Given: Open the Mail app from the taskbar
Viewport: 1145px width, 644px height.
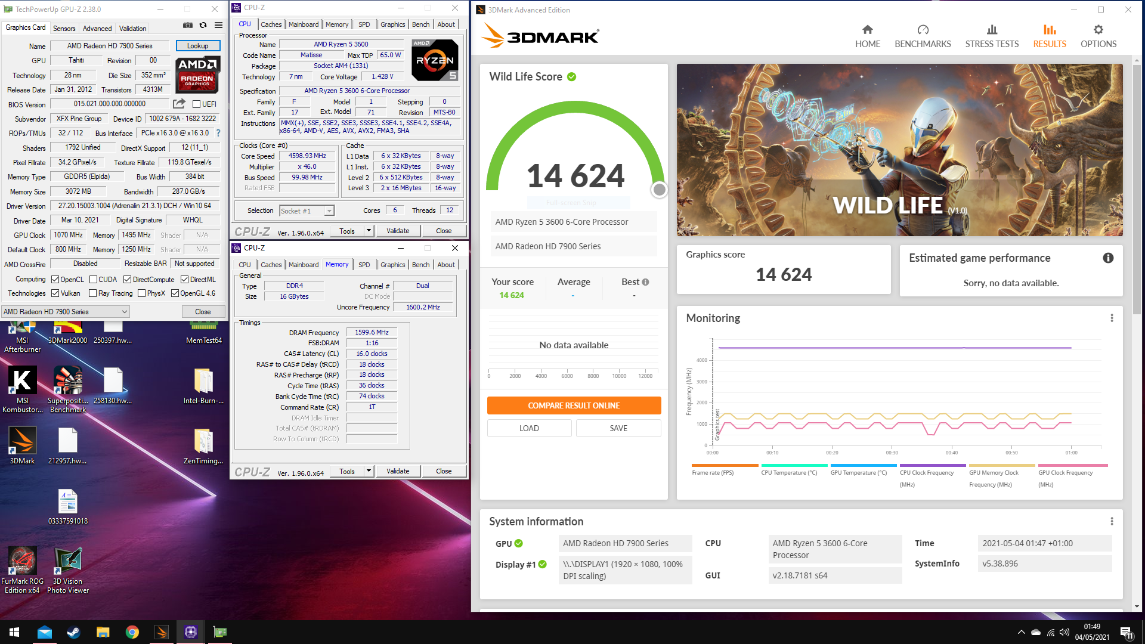Looking at the screenshot, I should tap(44, 632).
